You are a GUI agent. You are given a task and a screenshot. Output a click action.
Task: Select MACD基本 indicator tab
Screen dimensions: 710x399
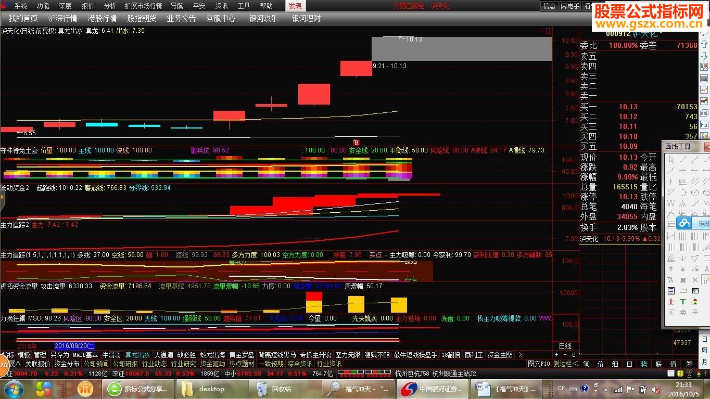coord(85,355)
